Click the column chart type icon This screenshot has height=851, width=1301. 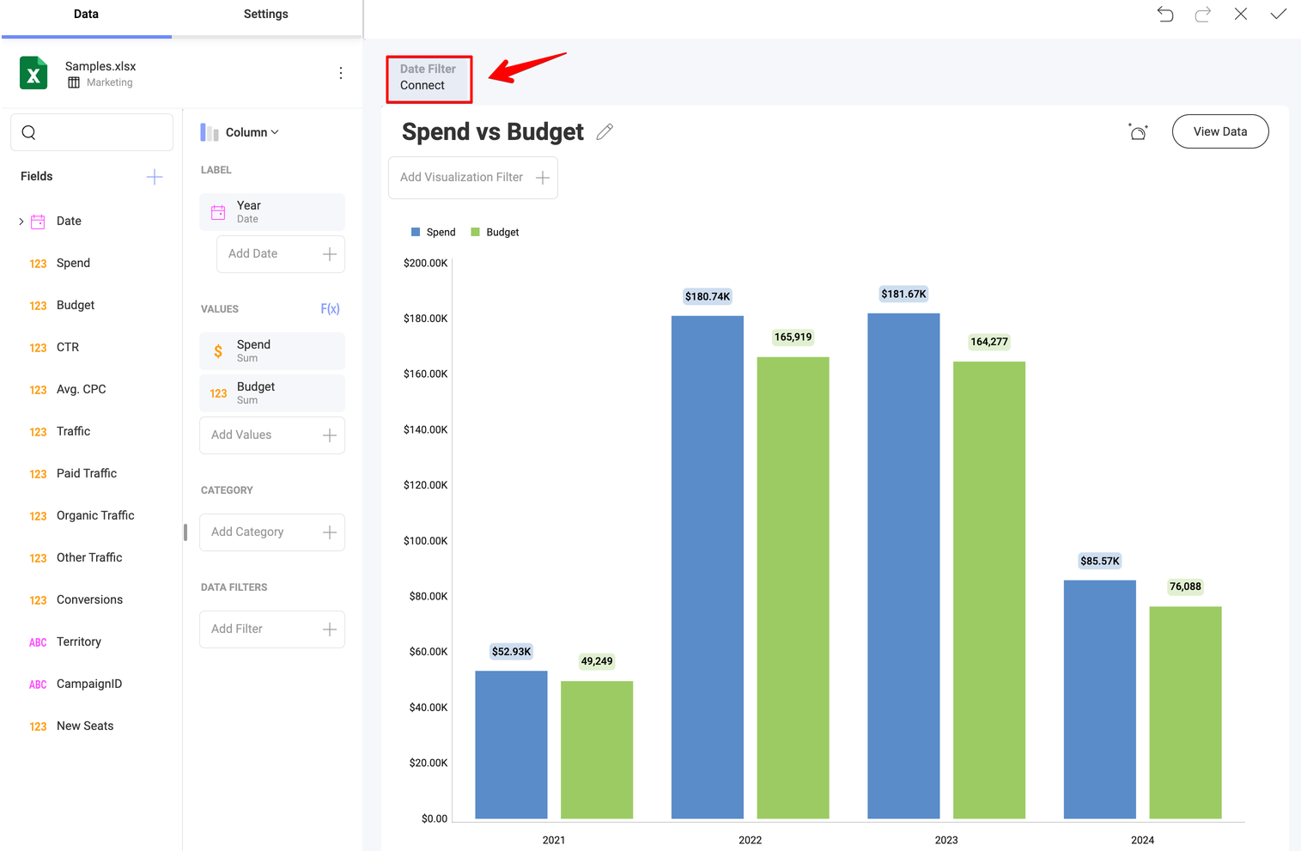point(210,132)
